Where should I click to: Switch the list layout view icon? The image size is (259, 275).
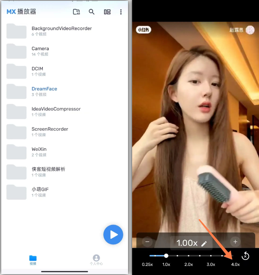point(107,12)
